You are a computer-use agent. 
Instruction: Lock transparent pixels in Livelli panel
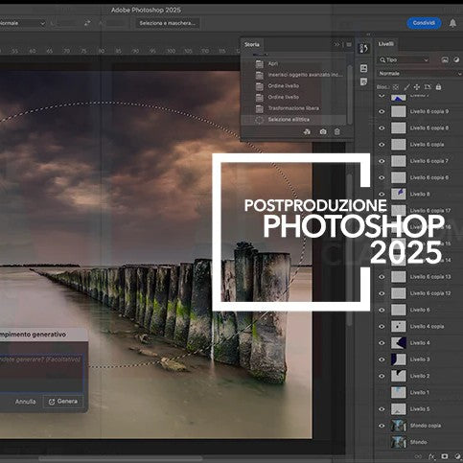point(396,87)
